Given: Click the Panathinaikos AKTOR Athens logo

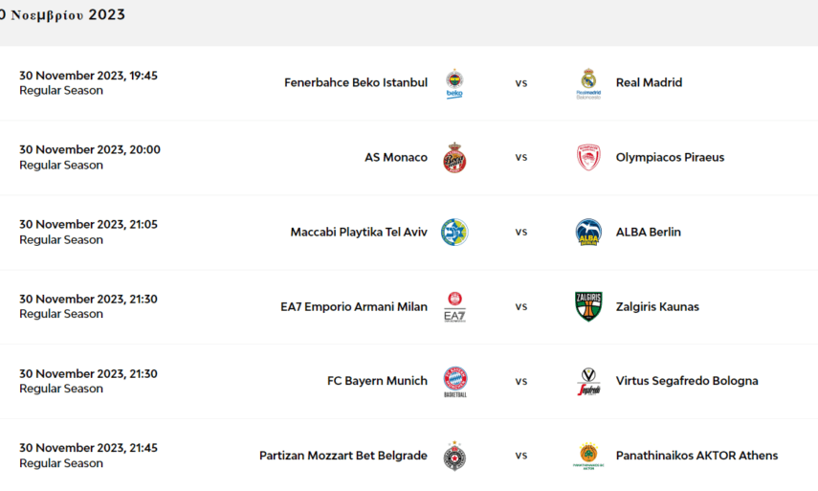Looking at the screenshot, I should [588, 457].
